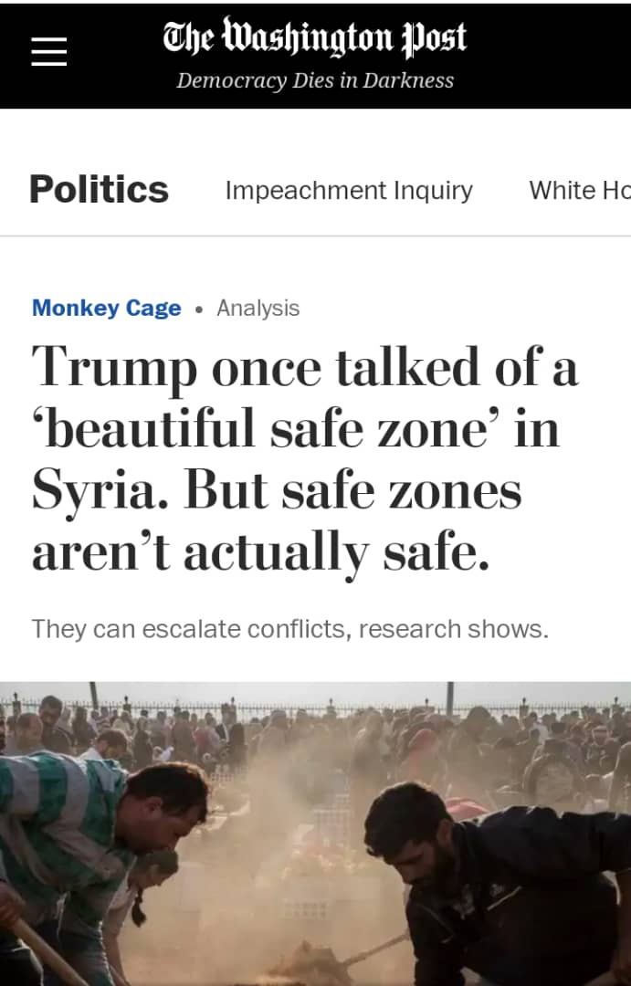The image size is (631, 986).
Task: Click the Democracy Dies in Darkness tagline
Action: pos(315,80)
